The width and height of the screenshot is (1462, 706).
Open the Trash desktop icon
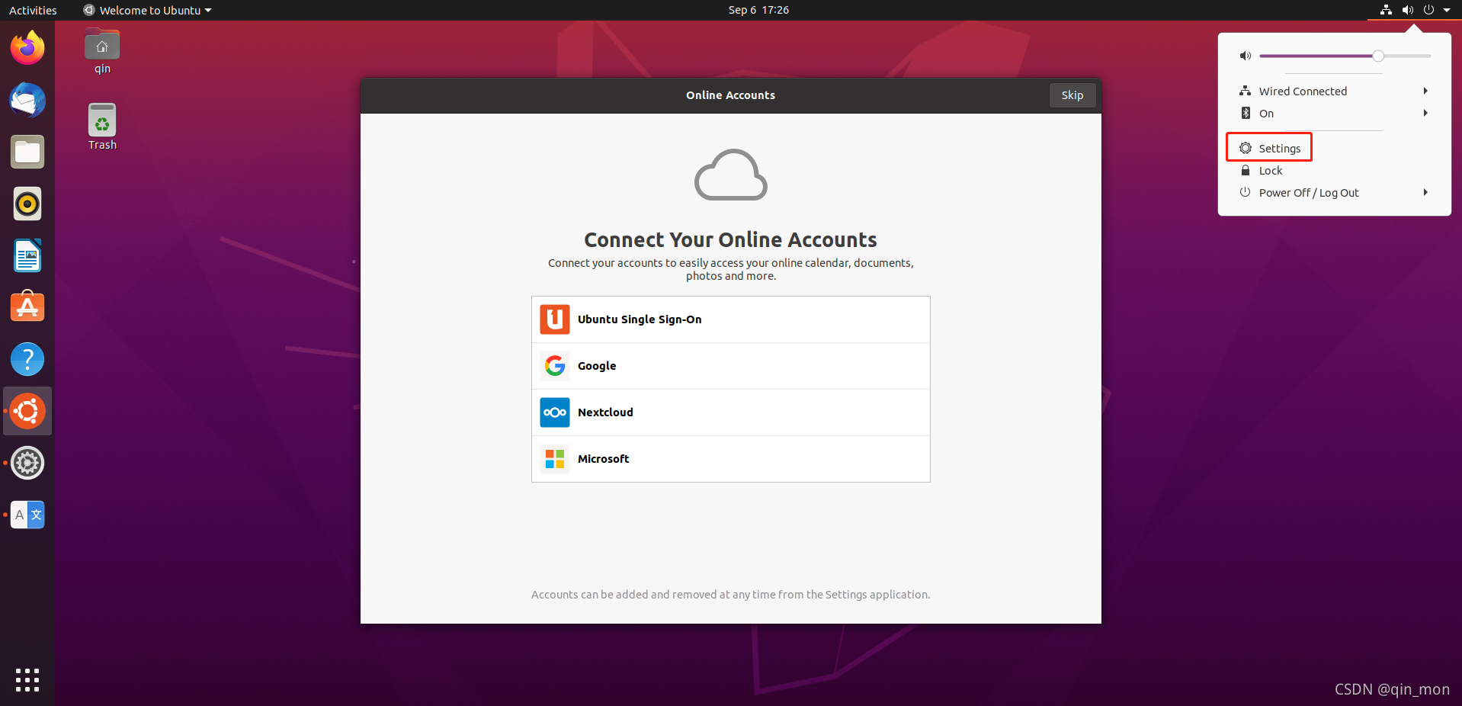102,127
